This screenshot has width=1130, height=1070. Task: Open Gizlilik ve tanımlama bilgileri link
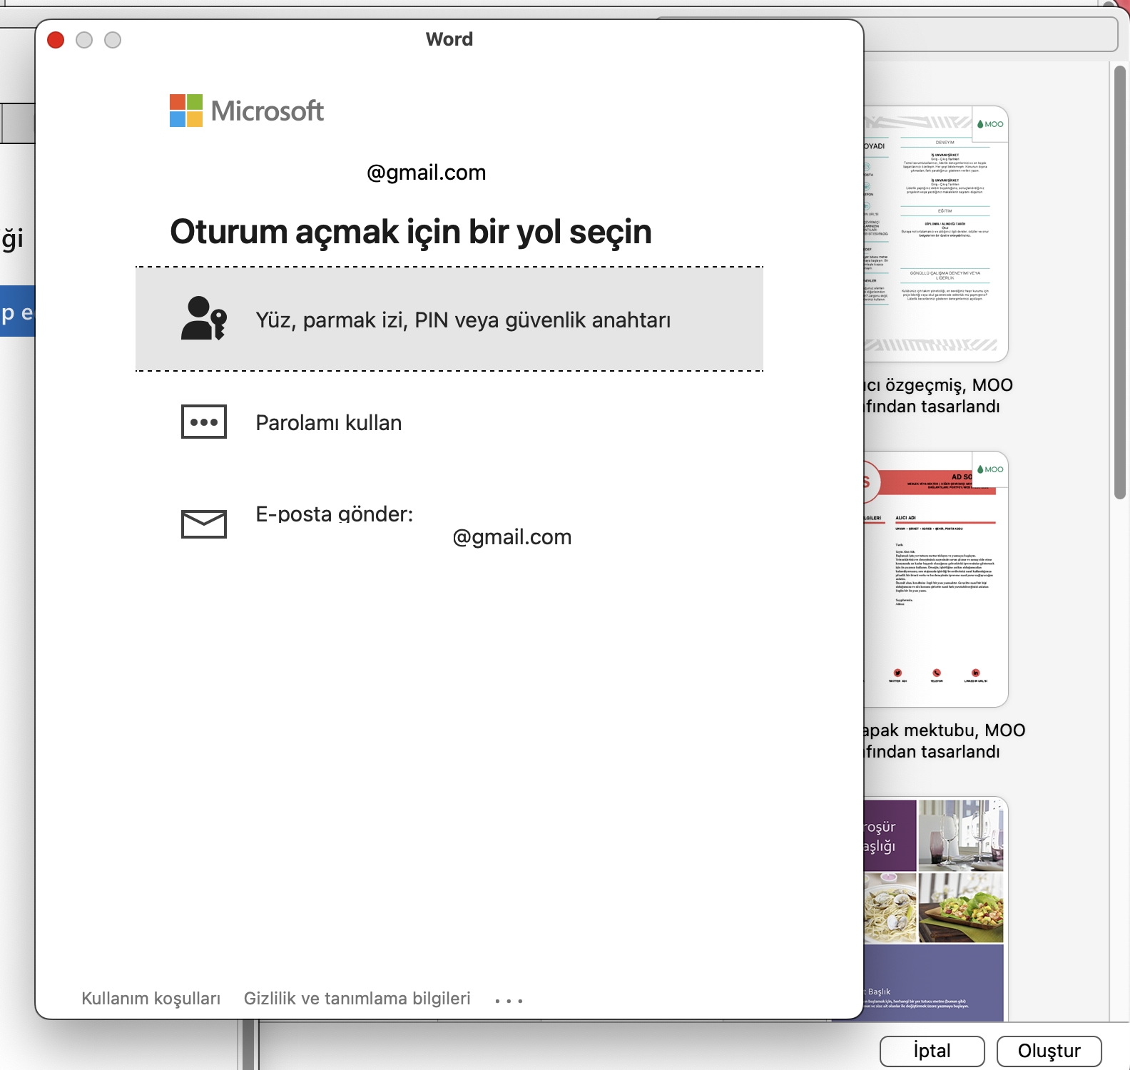pos(357,998)
